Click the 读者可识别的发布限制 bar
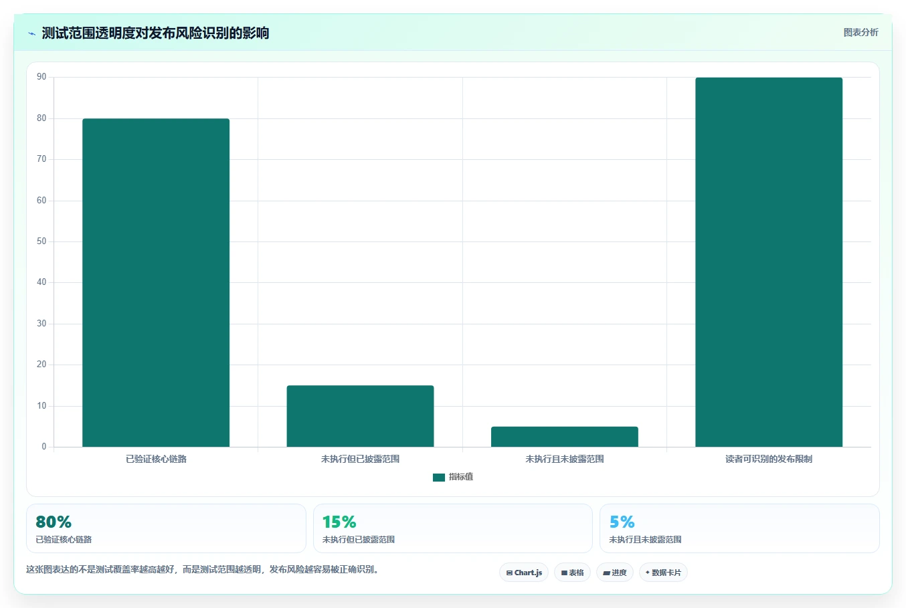Image resolution: width=906 pixels, height=608 pixels. (769, 262)
